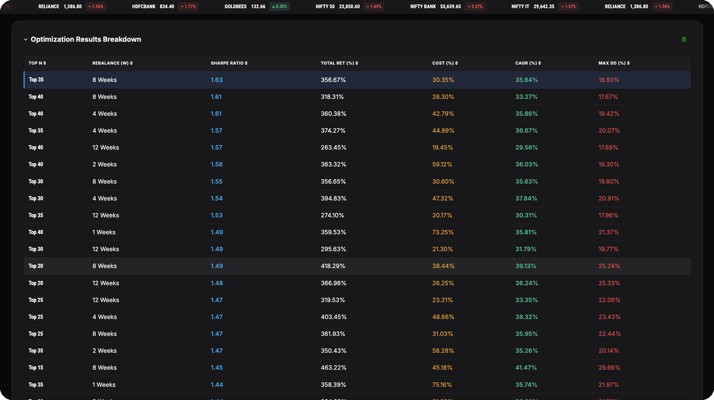Collapse the Optimization Results Breakdown section
Image resolution: width=714 pixels, height=400 pixels.
(x=26, y=39)
